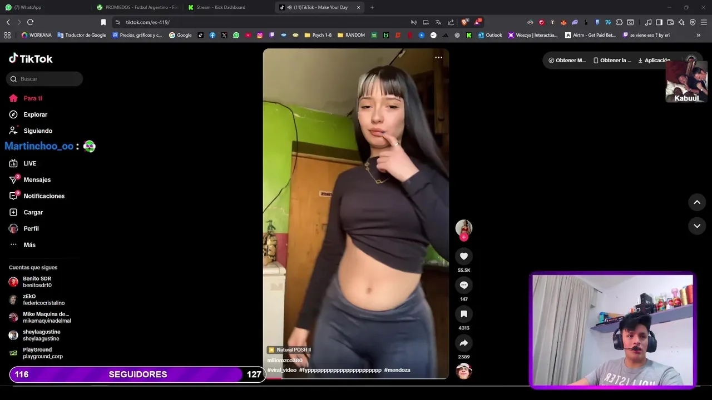
Task: Click the #viral_video hashtag
Action: pos(282,370)
